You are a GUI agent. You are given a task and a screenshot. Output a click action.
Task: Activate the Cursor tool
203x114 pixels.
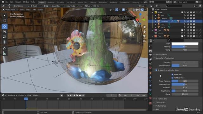[4, 20]
